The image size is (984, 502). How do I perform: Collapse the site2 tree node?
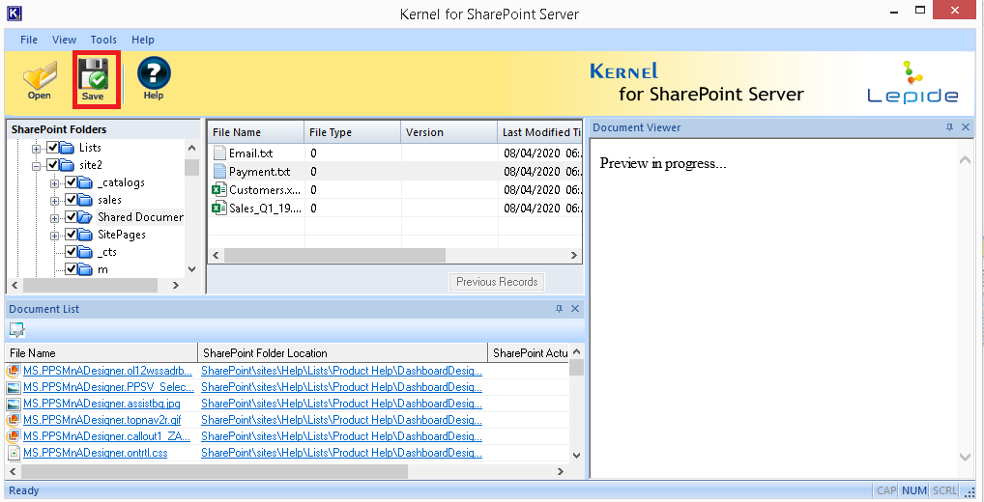(x=37, y=166)
